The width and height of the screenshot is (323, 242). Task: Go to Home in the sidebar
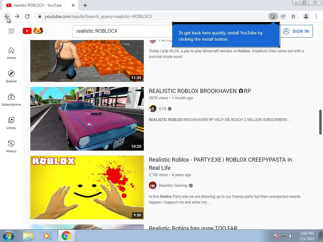pyautogui.click(x=11, y=53)
